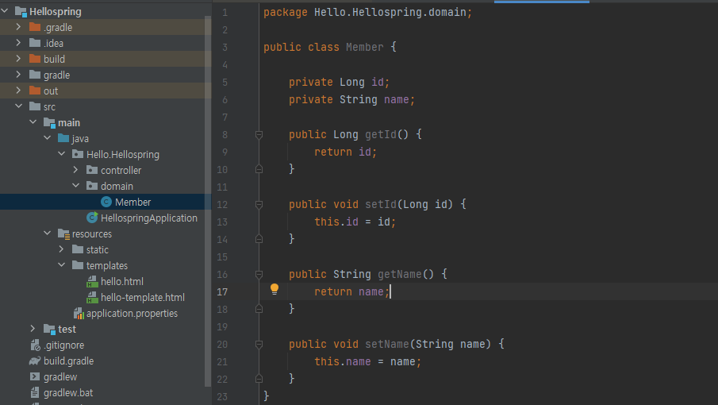This screenshot has width=718, height=405.
Task: Expand the .gradle folder
Action: click(x=18, y=27)
